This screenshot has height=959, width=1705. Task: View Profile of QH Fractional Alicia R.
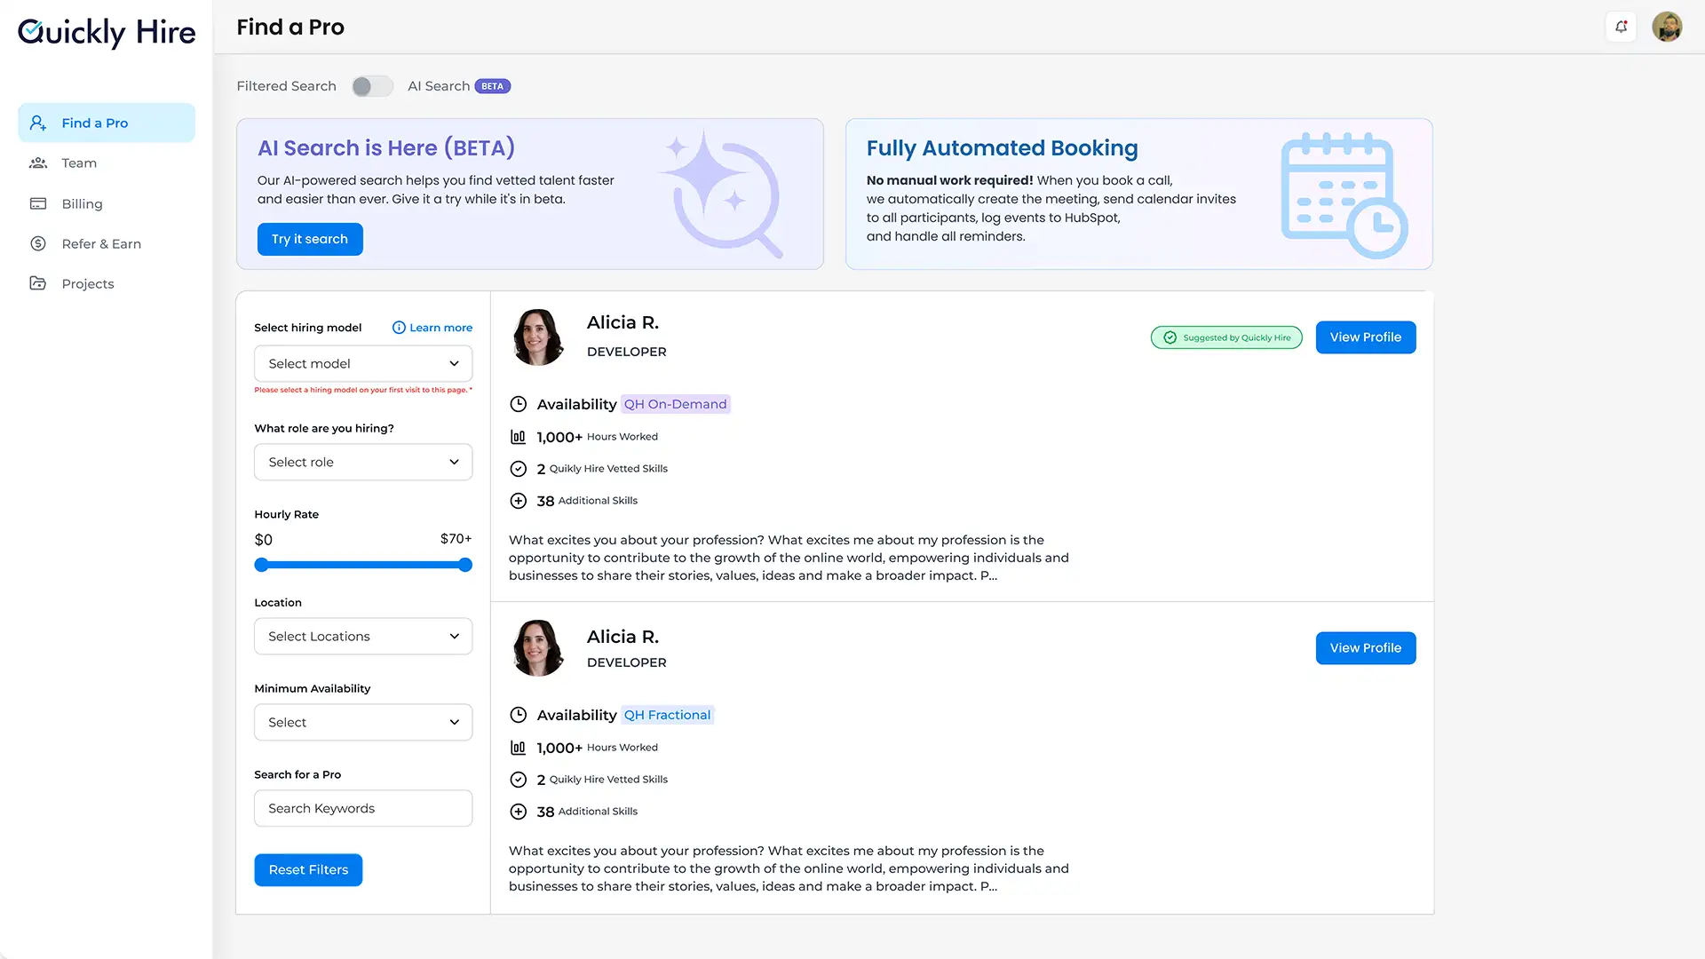pyautogui.click(x=1365, y=647)
